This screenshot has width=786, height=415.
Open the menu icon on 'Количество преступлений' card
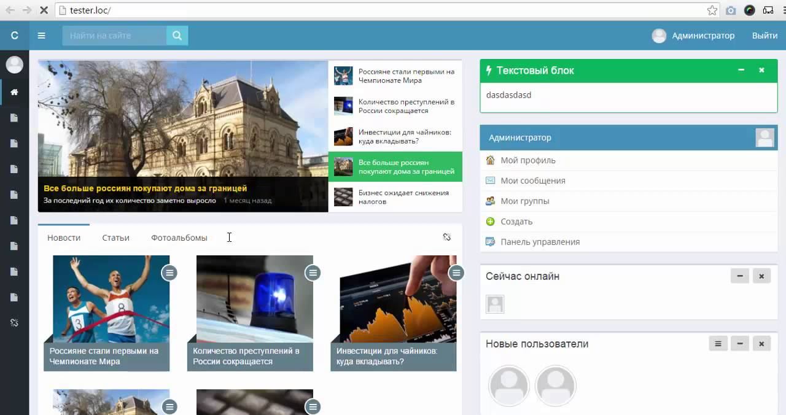(313, 273)
